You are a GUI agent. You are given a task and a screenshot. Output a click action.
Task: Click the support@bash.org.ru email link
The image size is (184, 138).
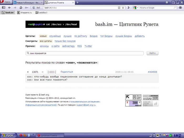point(86,105)
